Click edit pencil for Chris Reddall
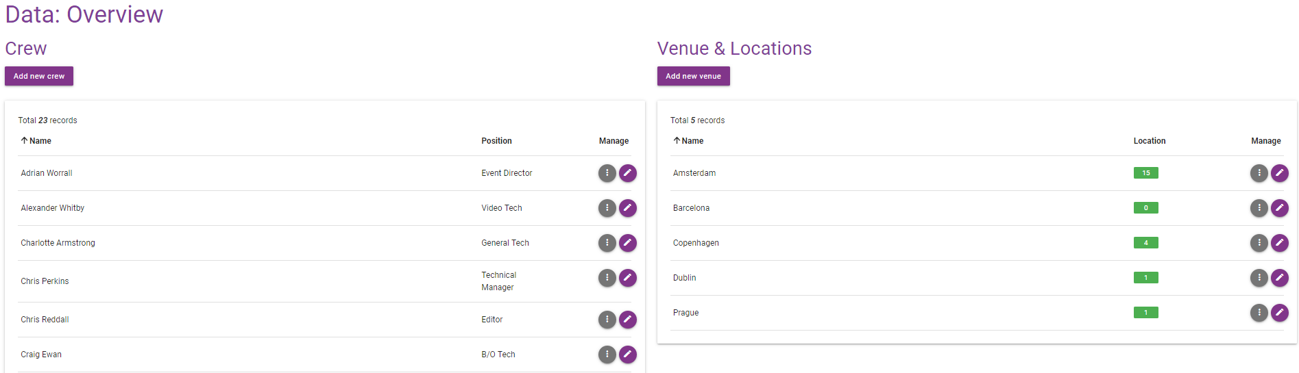The height and width of the screenshot is (373, 1299). click(627, 320)
